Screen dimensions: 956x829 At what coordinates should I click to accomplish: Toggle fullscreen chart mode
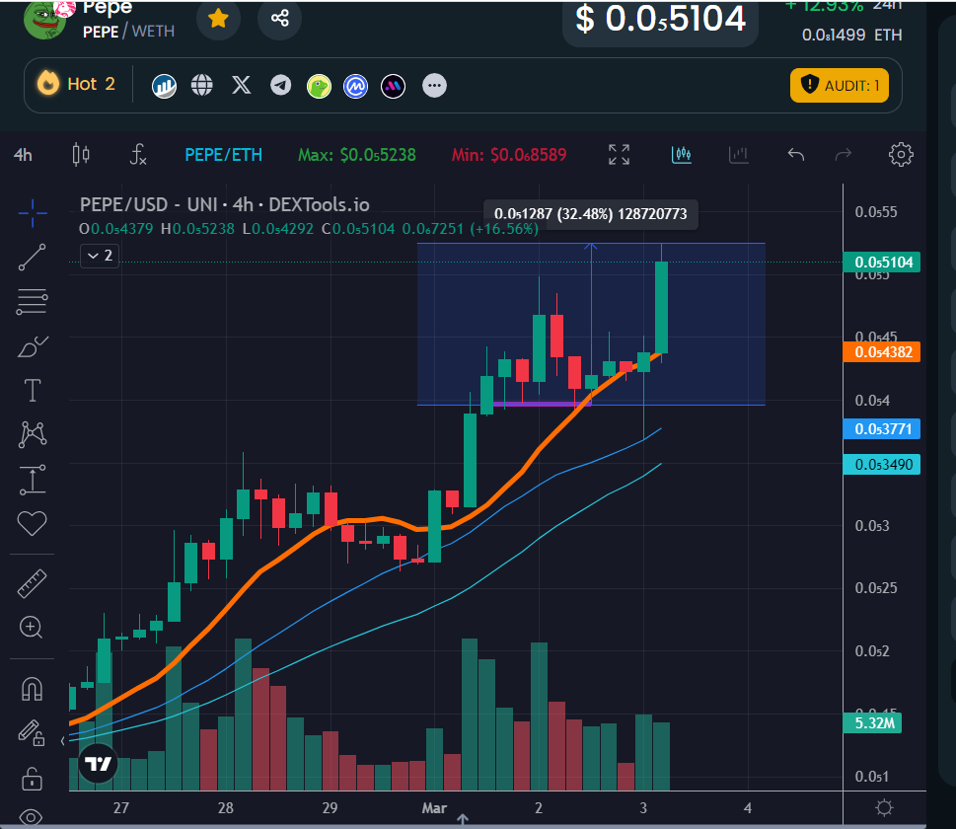[x=619, y=154]
